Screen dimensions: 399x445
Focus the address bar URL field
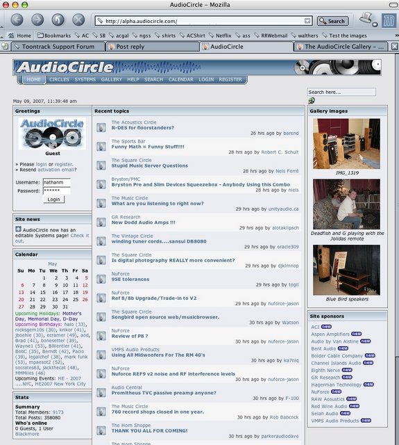pos(203,21)
